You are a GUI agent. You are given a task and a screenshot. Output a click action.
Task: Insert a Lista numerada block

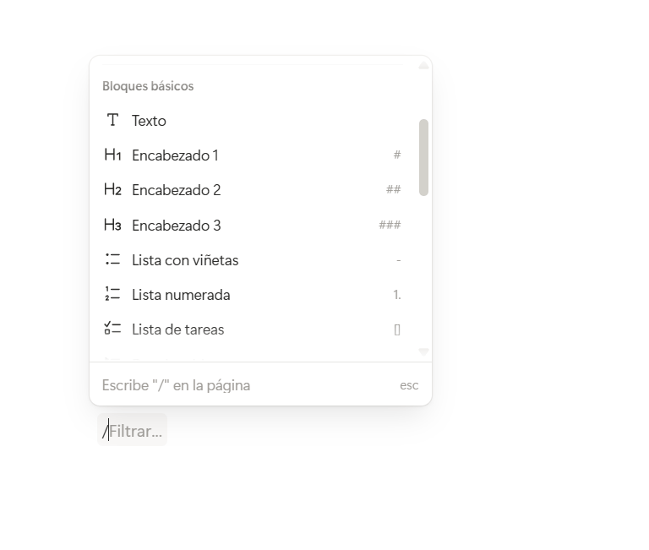[x=181, y=295]
